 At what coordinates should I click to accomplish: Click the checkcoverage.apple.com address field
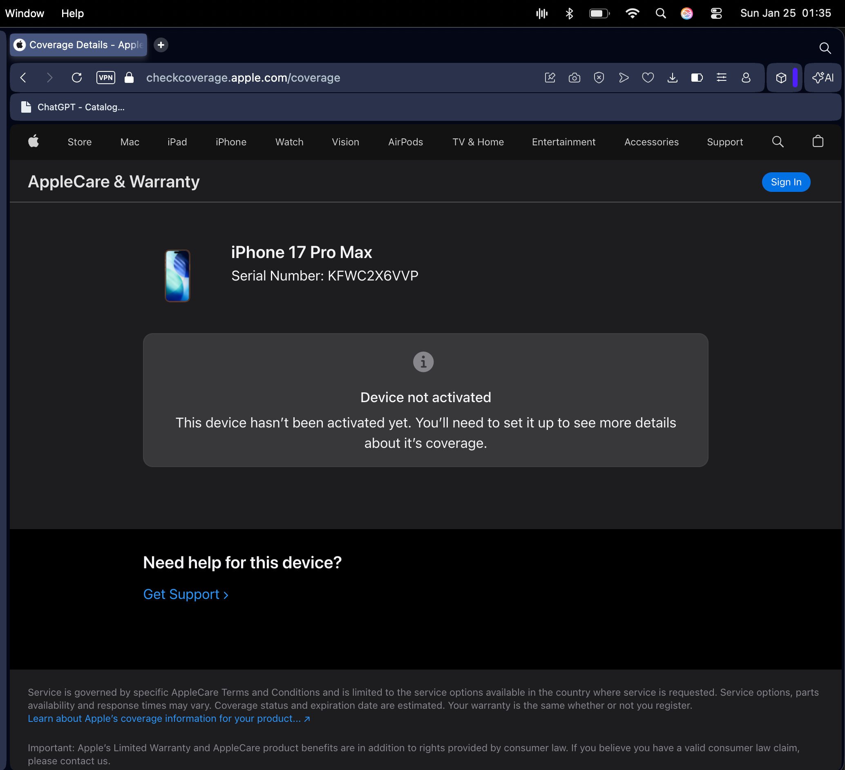click(x=243, y=78)
